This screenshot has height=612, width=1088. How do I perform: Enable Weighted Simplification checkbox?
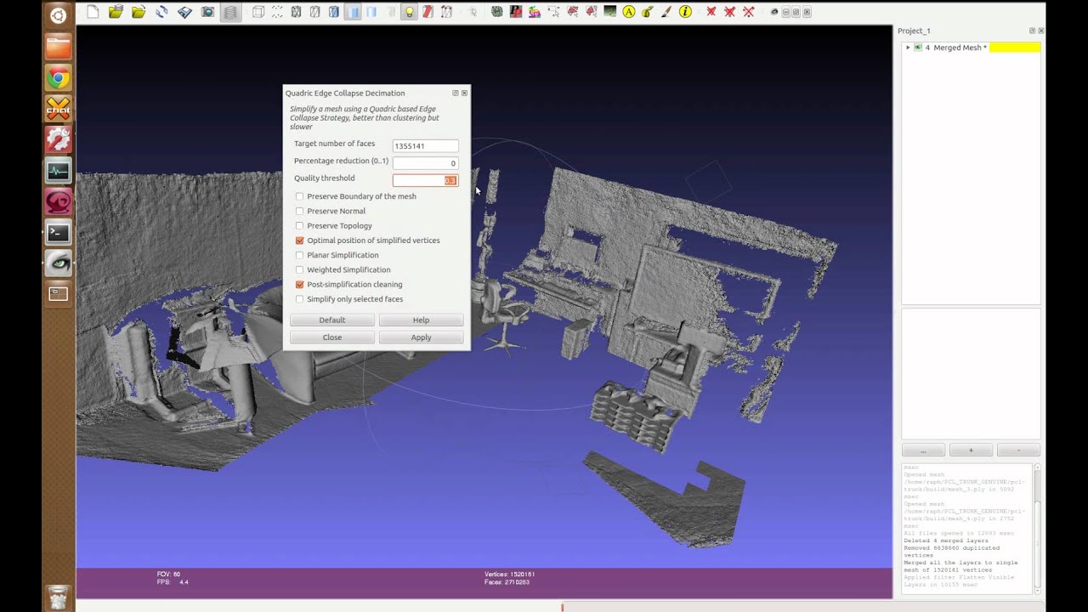click(299, 269)
